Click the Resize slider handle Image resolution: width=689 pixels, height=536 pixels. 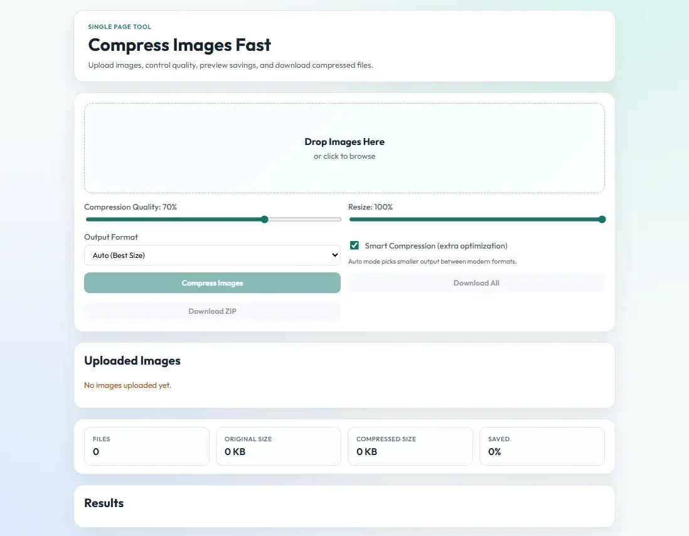pos(602,220)
